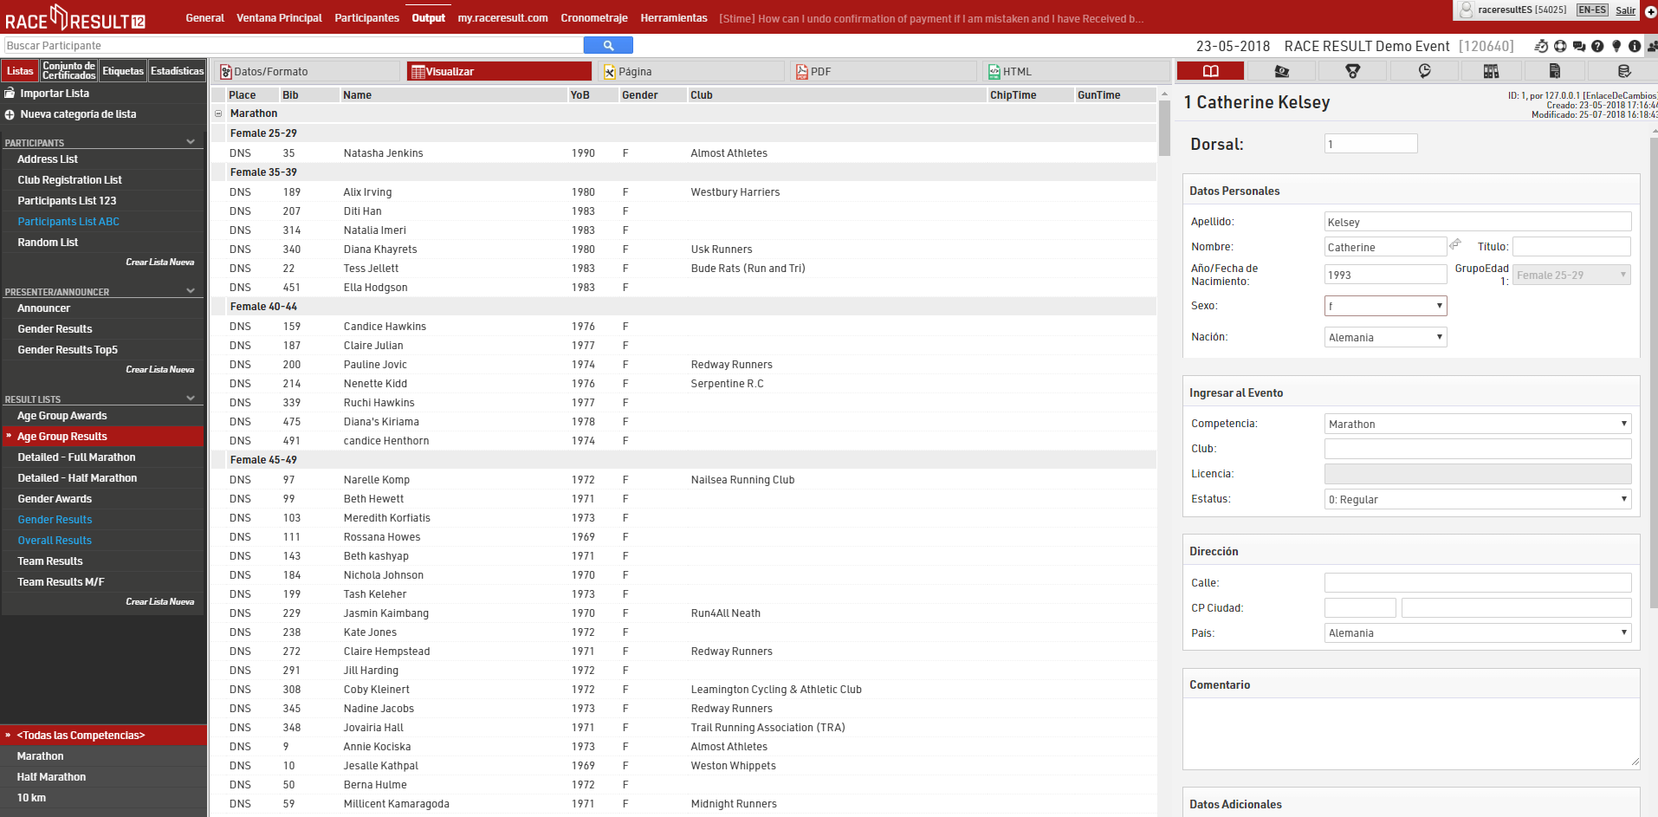Open the Ventana Principal menu
This screenshot has width=1658, height=817.
[279, 17]
